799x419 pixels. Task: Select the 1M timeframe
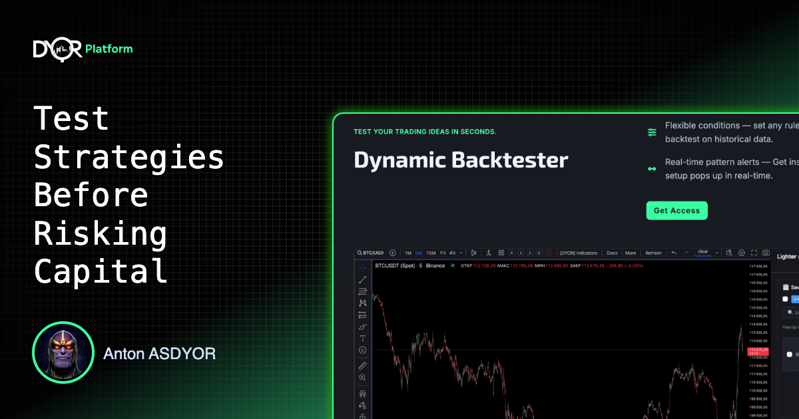pos(408,253)
